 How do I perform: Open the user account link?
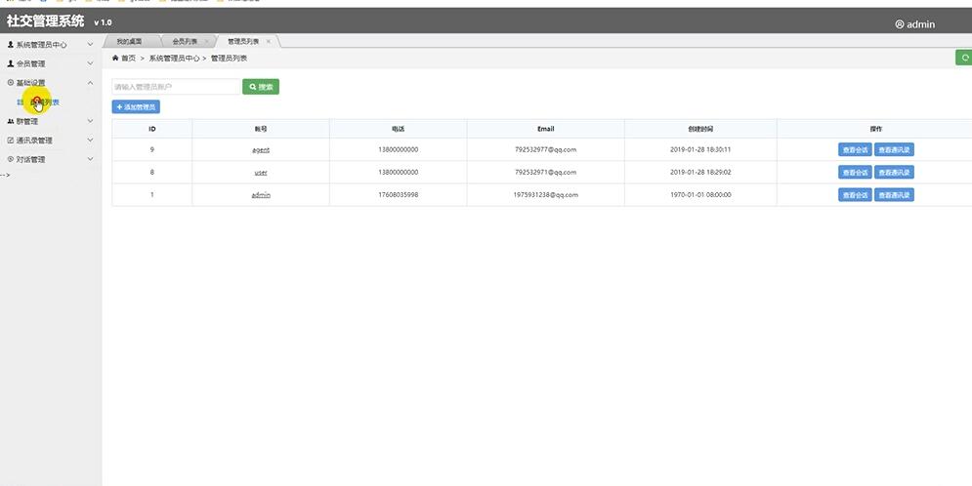[x=261, y=173]
